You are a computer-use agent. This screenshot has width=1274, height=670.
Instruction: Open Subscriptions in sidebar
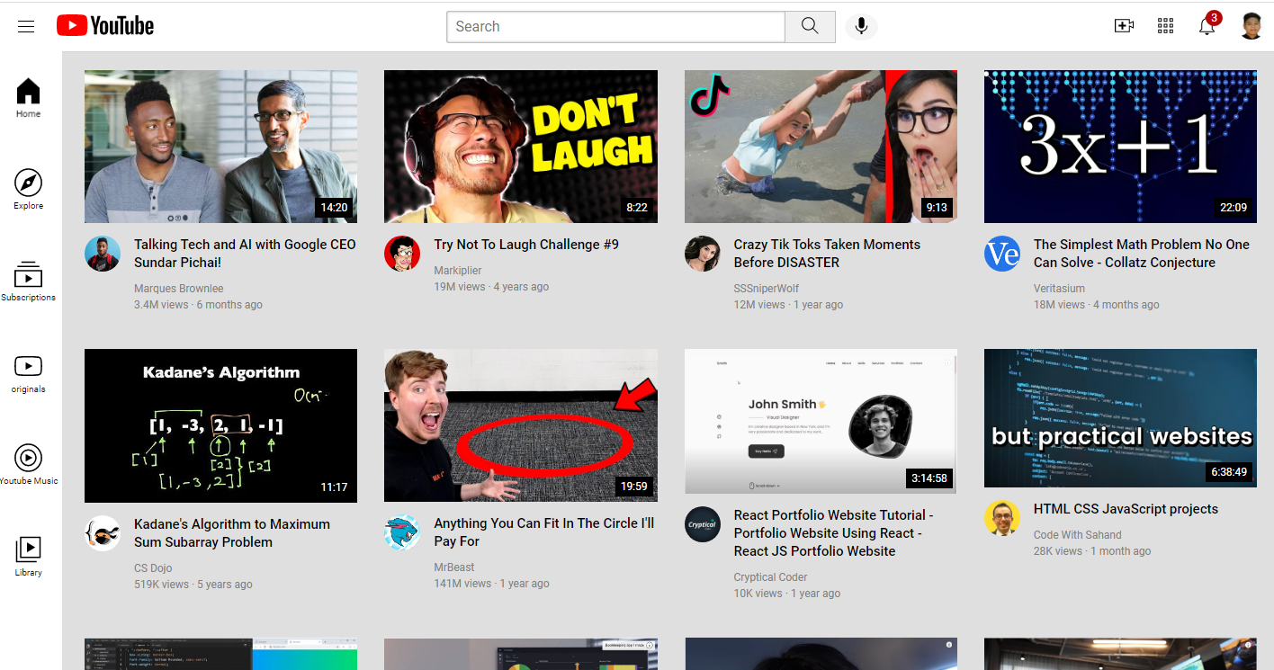28,281
